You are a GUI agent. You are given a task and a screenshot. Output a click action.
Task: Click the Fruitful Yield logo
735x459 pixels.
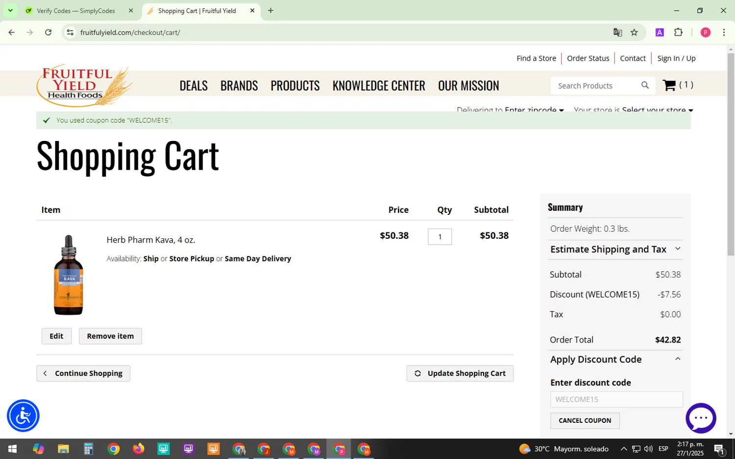pos(84,86)
